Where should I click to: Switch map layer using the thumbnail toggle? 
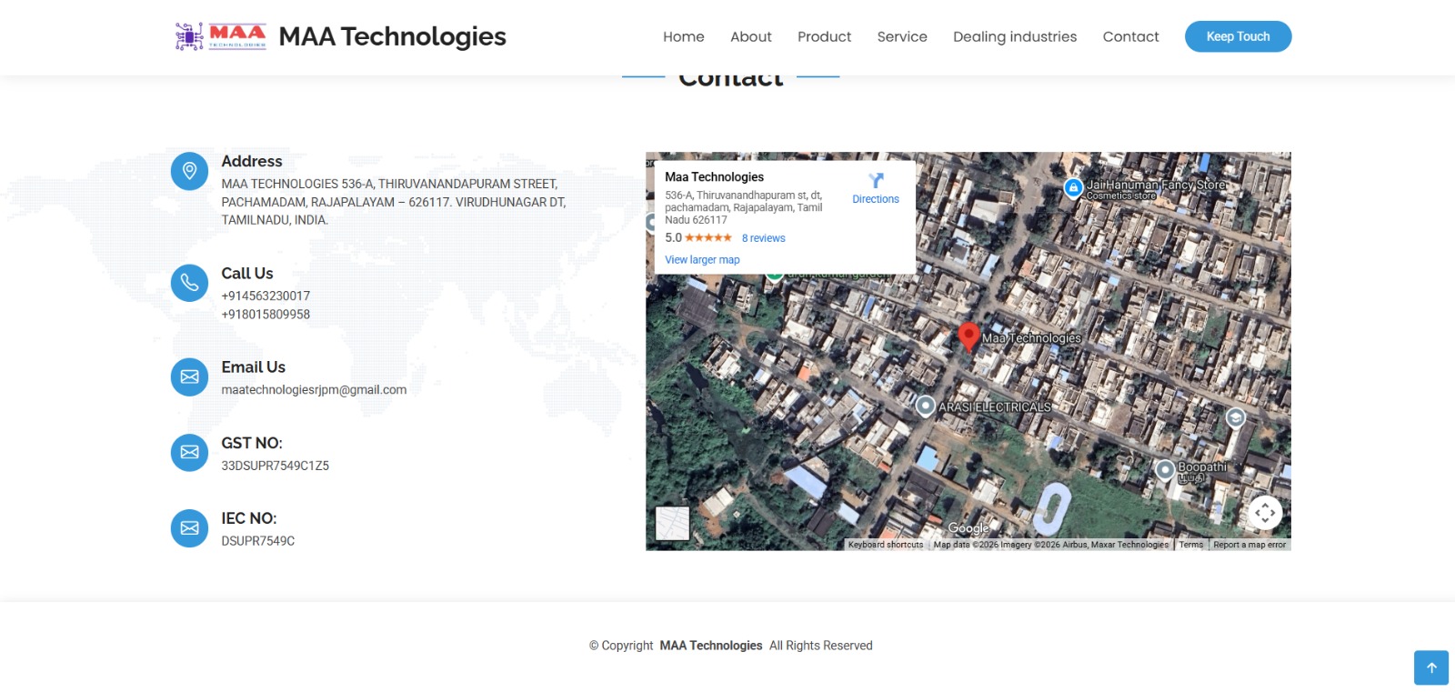click(672, 523)
